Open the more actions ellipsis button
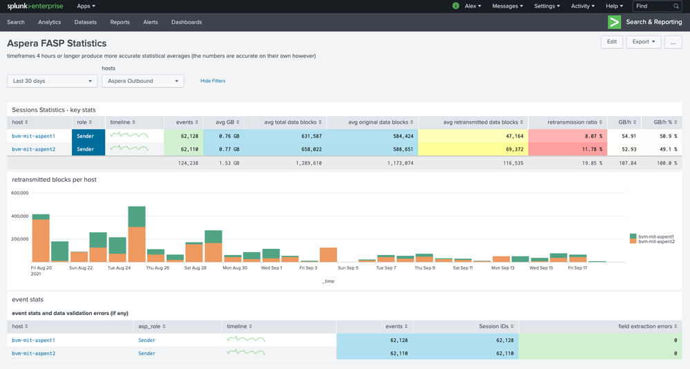 coord(673,42)
